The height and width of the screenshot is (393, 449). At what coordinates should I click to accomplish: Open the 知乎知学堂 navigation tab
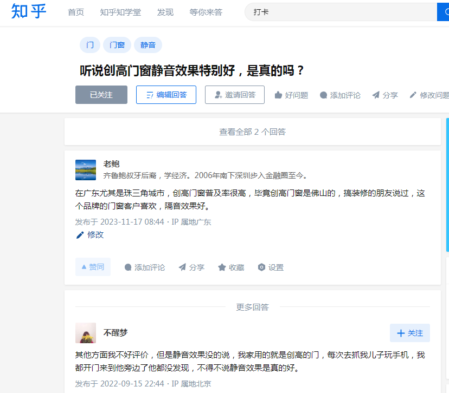[120, 12]
